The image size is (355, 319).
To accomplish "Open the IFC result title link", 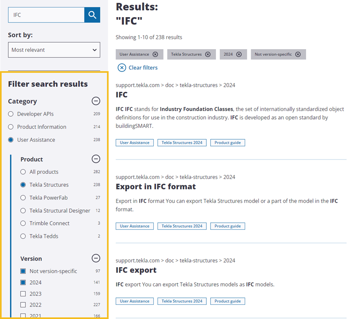I will point(122,95).
